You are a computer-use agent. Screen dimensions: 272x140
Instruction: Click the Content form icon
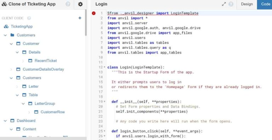(x=18, y=129)
